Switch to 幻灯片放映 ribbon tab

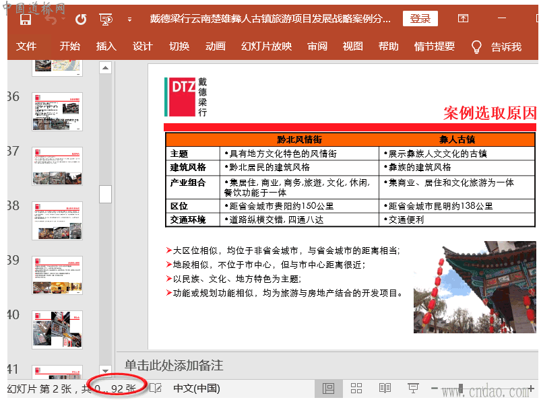click(266, 46)
